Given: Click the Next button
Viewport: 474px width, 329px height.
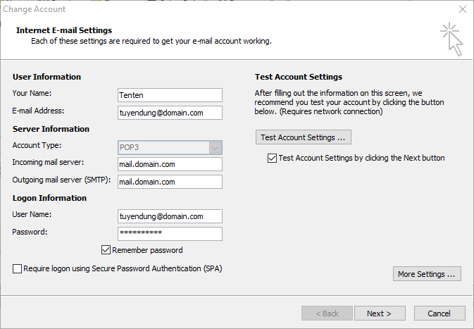Looking at the screenshot, I should (x=380, y=314).
